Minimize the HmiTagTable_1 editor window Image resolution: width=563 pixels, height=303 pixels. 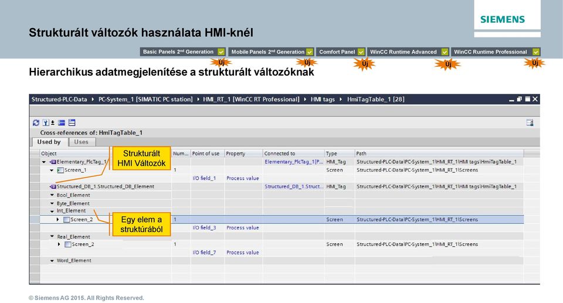511,100
